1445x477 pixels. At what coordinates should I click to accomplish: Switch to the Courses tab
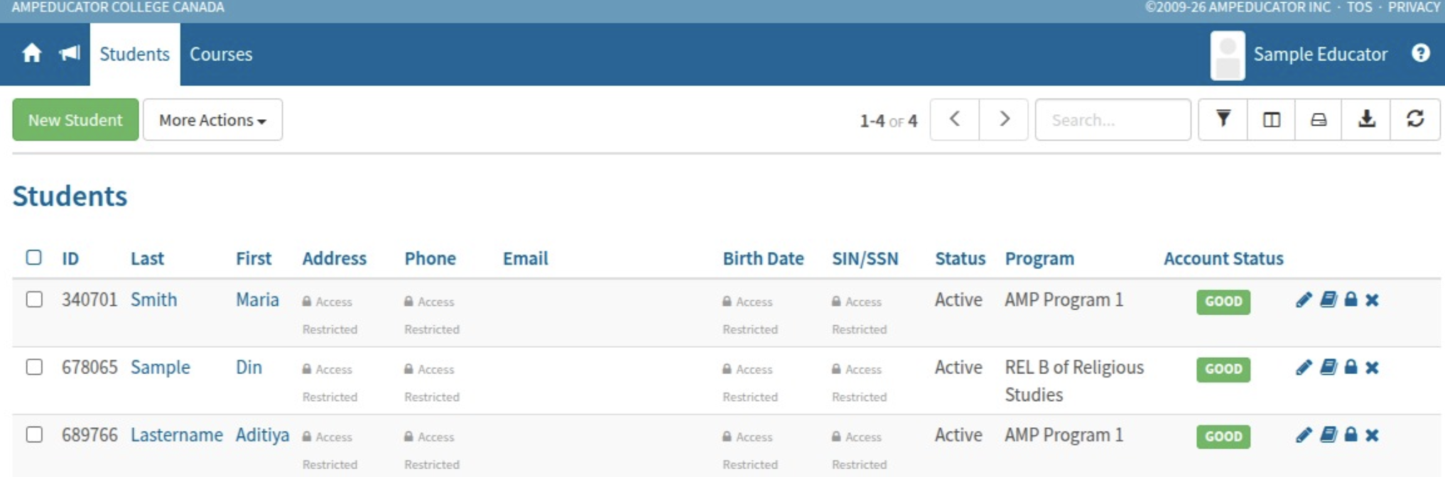pyautogui.click(x=221, y=54)
